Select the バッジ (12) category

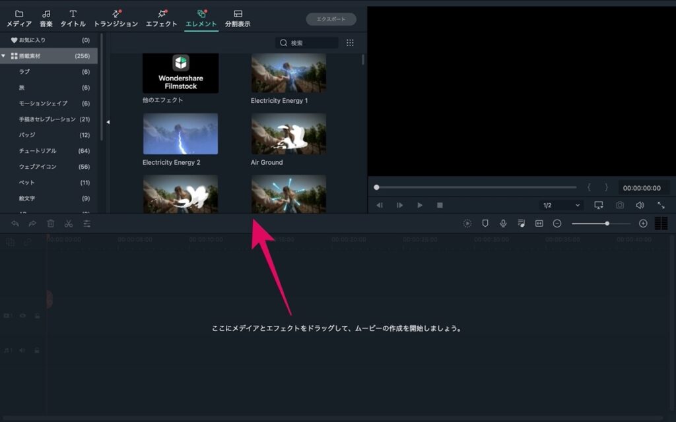coord(50,135)
